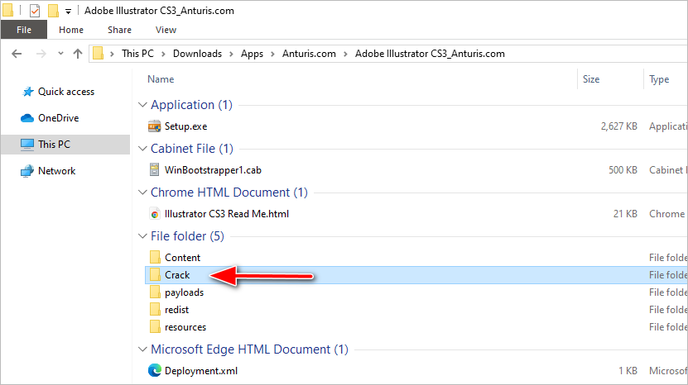688x385 pixels.
Task: Open the View ribbon tab
Action: point(166,30)
